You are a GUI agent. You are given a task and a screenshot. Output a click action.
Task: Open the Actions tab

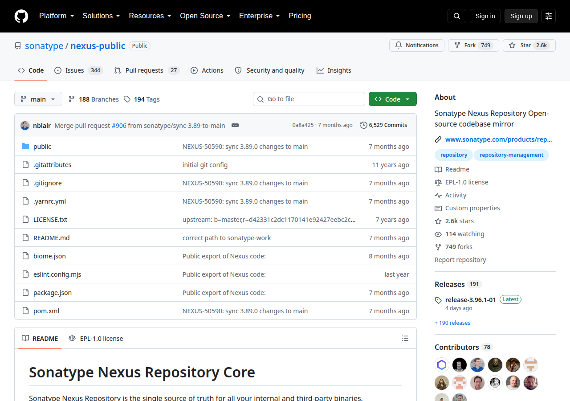tap(207, 70)
